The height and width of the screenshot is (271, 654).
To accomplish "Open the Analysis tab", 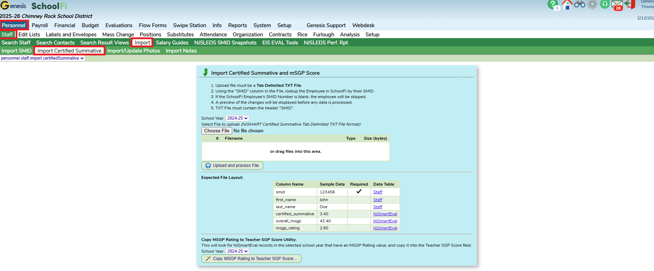I will [350, 35].
